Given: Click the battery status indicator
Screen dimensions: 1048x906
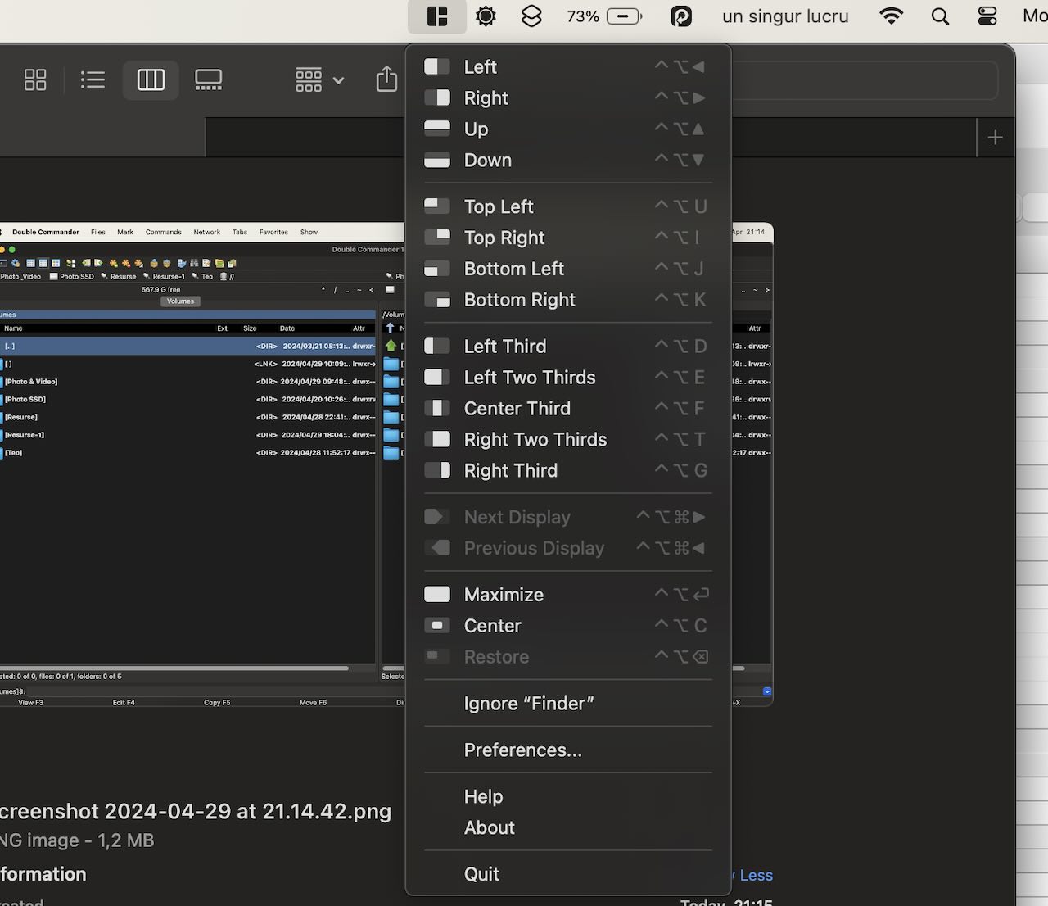Looking at the screenshot, I should click(x=623, y=16).
